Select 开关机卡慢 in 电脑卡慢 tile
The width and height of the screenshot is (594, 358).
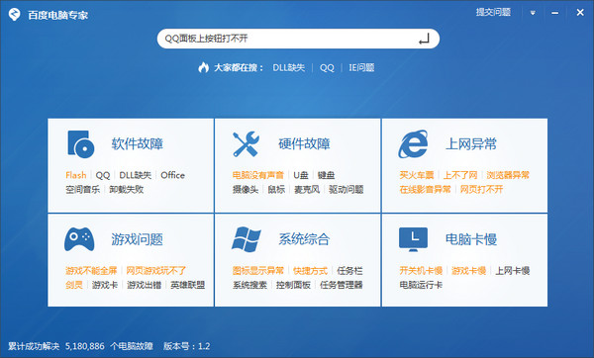(x=421, y=271)
